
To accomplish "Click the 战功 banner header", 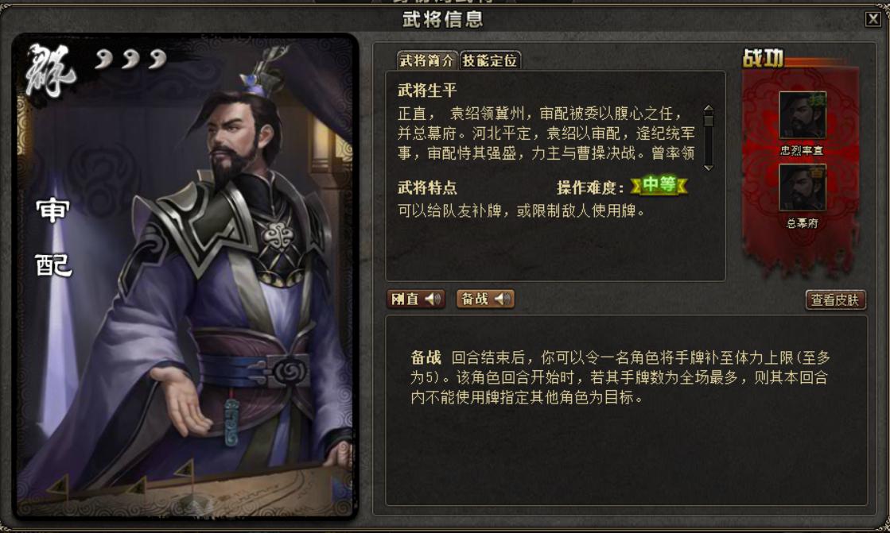I will pyautogui.click(x=764, y=58).
